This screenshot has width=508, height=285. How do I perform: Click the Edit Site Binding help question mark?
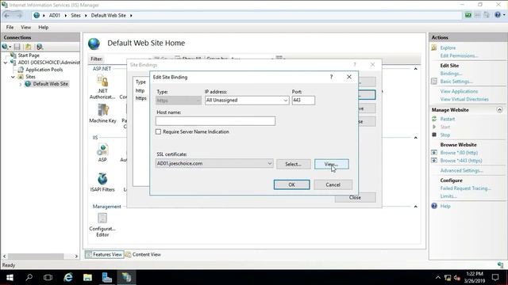331,77
